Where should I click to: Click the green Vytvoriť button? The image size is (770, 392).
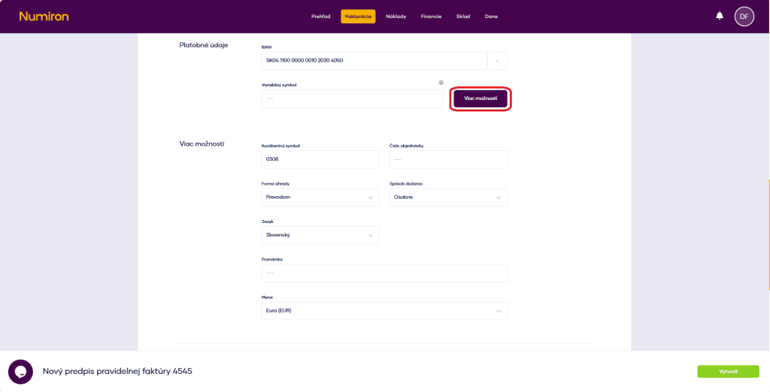point(727,371)
